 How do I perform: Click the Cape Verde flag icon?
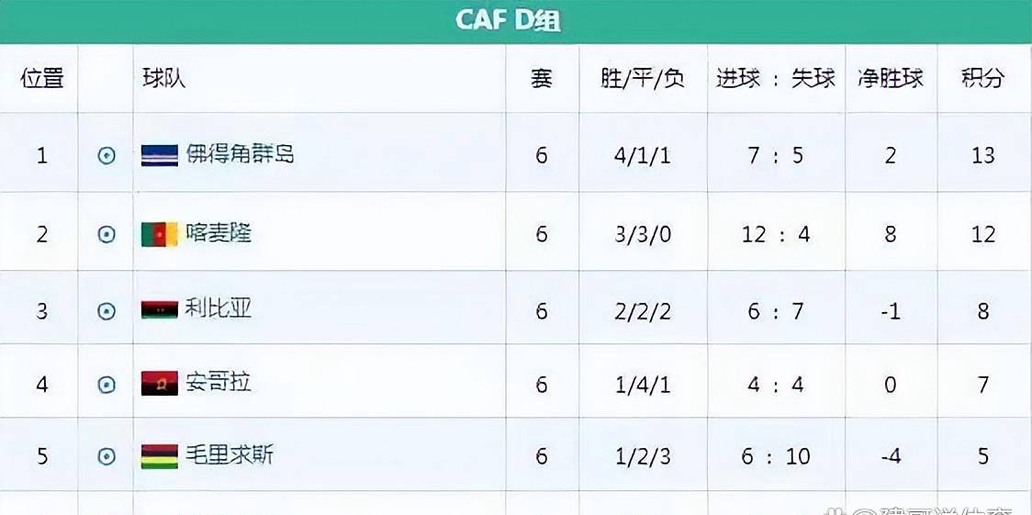click(x=159, y=156)
